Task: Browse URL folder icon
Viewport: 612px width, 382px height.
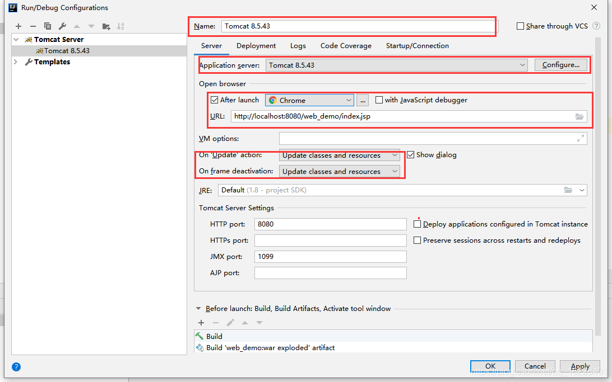Action: click(579, 116)
